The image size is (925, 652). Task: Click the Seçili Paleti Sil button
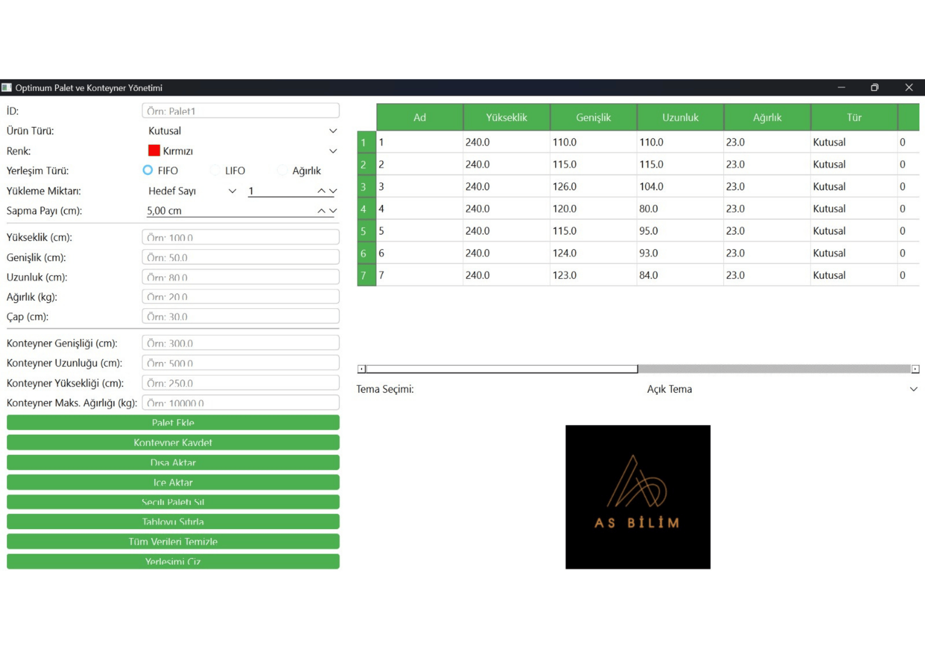pos(173,502)
